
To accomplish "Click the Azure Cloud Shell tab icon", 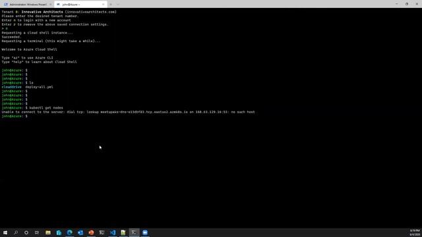I will [58, 5].
